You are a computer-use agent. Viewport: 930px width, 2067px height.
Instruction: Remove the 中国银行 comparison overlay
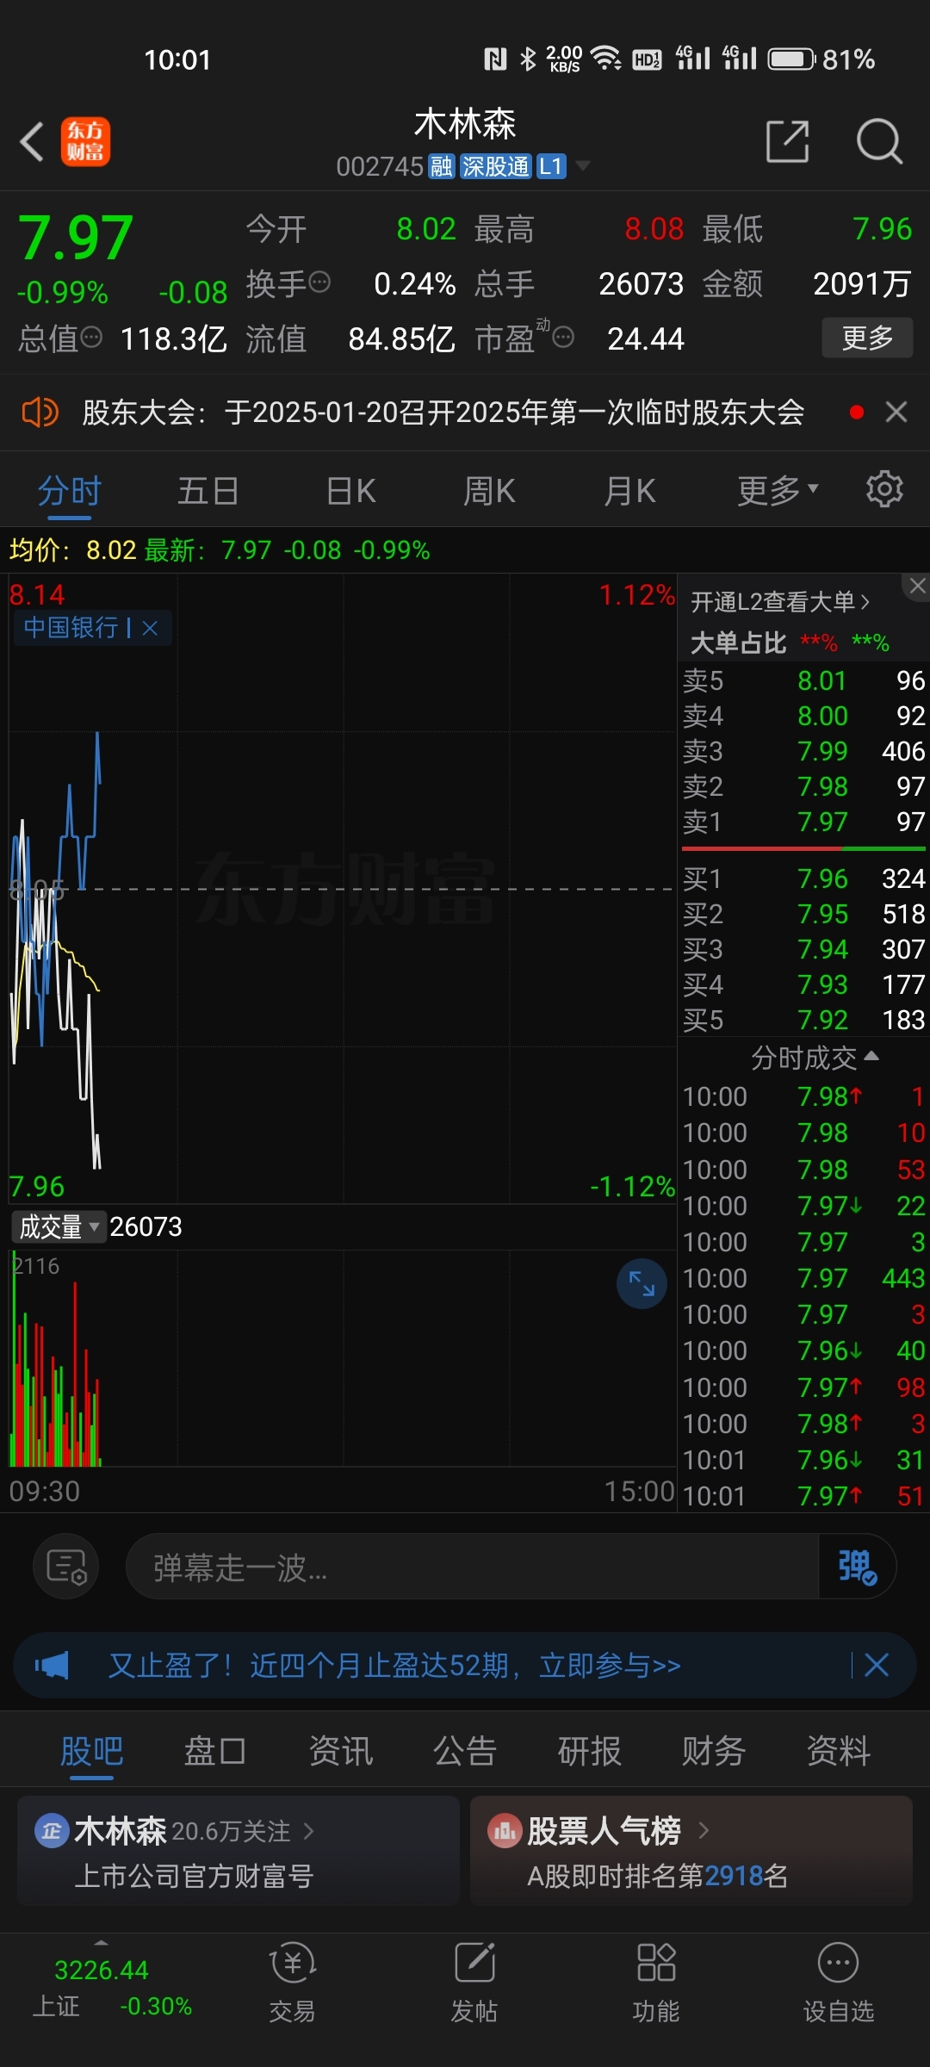(x=150, y=628)
